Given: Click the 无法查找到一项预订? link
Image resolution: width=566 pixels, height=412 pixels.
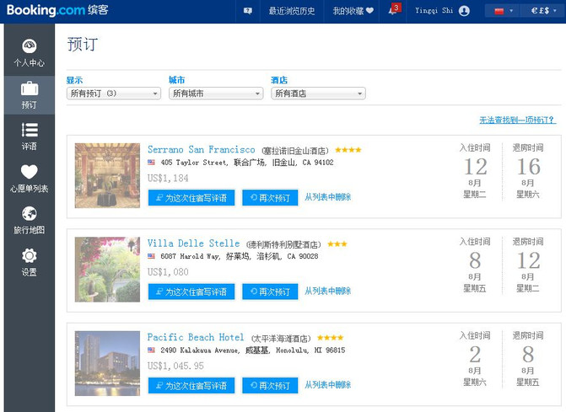Looking at the screenshot, I should point(517,120).
